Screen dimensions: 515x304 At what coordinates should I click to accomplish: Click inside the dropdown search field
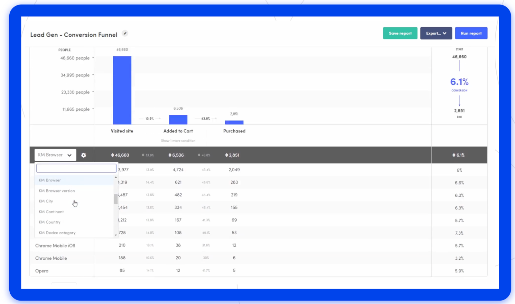(x=76, y=168)
